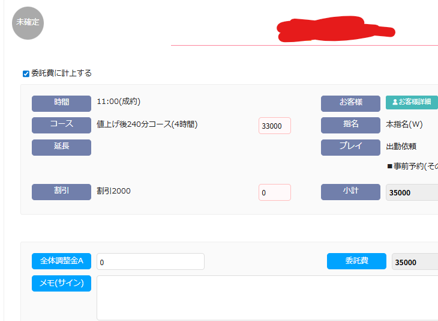Click the お客様 label button
This screenshot has height=321, width=438.
[350, 103]
